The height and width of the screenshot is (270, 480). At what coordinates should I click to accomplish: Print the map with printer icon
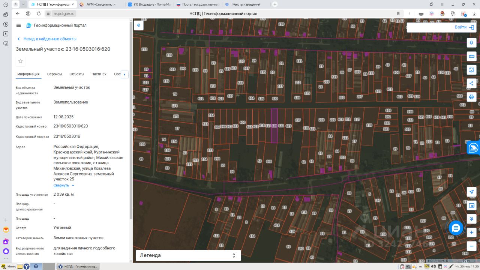point(471,97)
